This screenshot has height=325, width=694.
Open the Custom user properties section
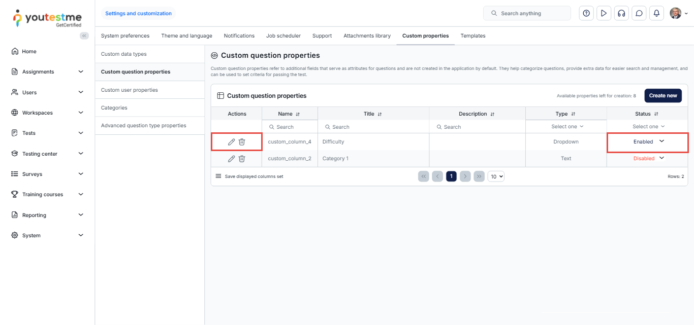click(x=130, y=90)
